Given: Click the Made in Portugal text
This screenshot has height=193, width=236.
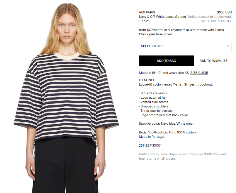Looking at the screenshot, I should [x=152, y=137].
